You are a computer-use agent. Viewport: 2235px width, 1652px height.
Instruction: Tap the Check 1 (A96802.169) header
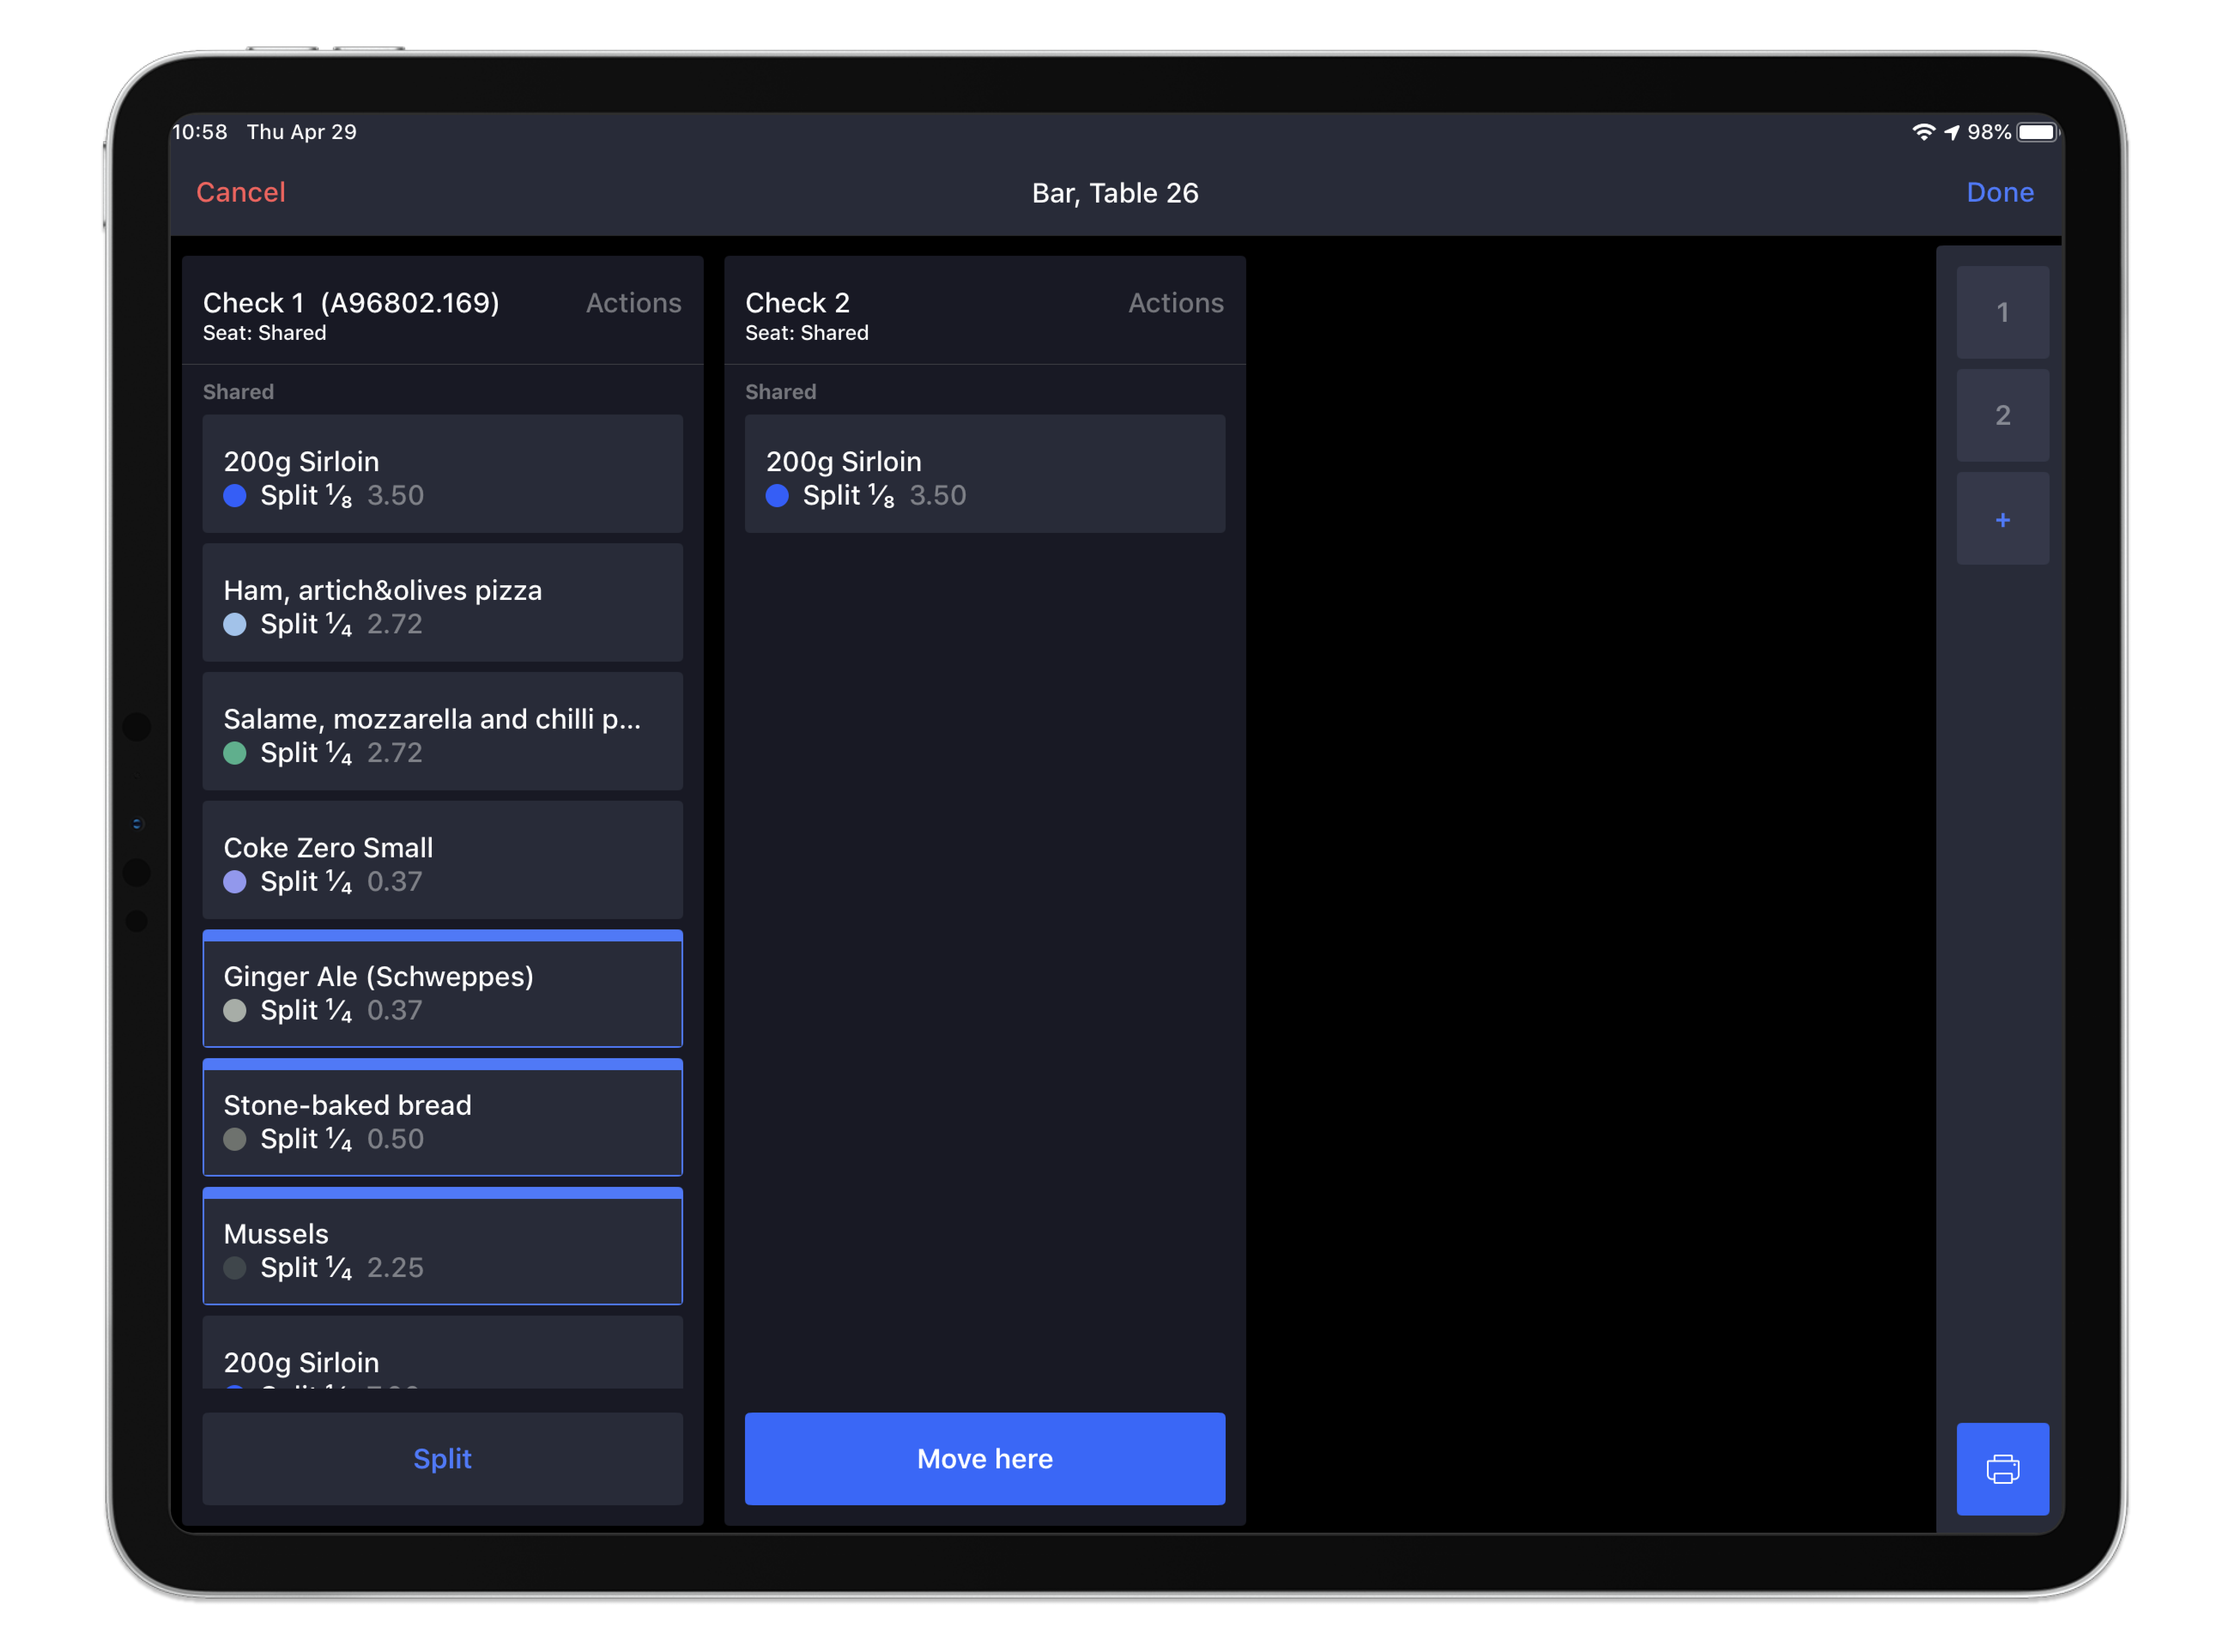(x=351, y=303)
